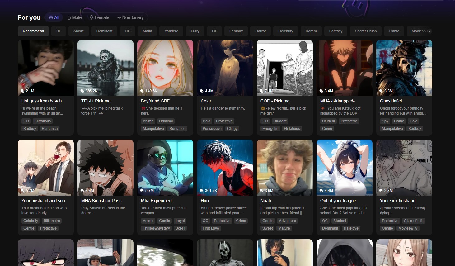Open the Hot guys from beach title
Viewport: 455px width, 266px height.
pos(41,101)
